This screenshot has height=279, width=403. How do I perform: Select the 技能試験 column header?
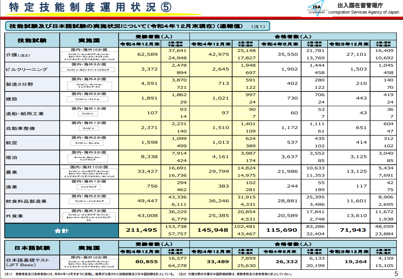pyautogui.click(x=32, y=40)
